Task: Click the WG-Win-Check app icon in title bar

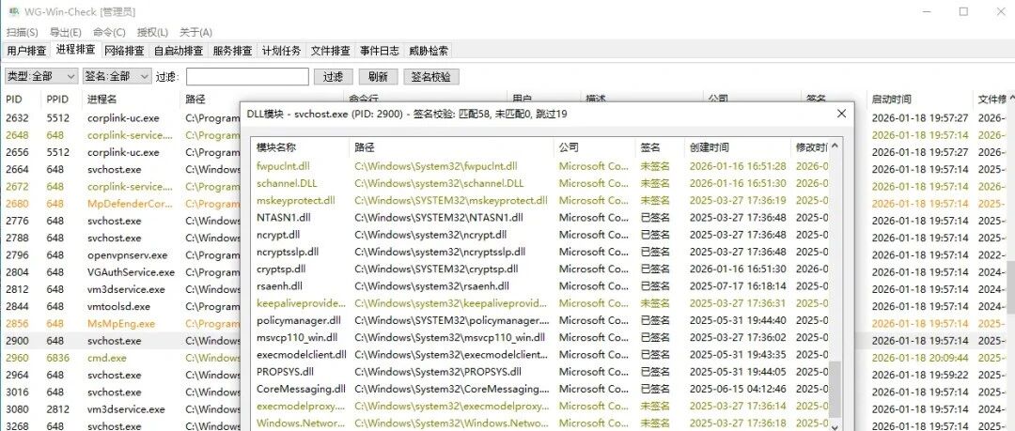Action: pos(13,11)
